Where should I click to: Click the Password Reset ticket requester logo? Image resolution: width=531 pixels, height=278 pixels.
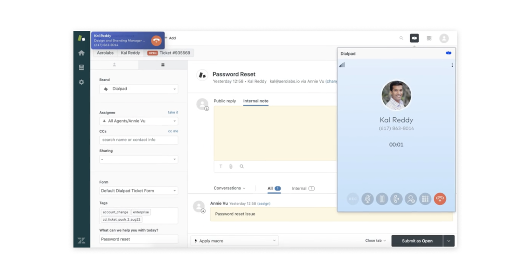click(x=202, y=75)
